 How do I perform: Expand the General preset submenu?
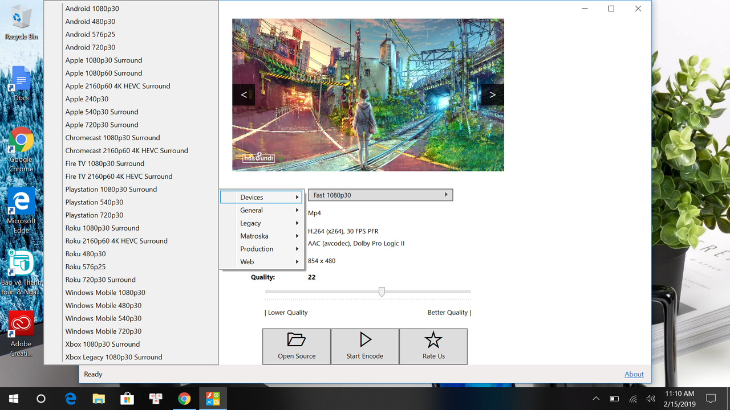click(x=261, y=210)
